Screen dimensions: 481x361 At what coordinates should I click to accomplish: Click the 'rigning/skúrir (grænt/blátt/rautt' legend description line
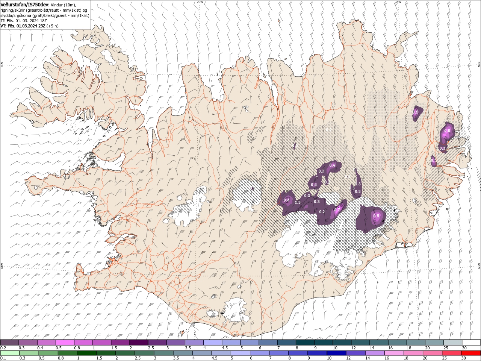pyautogui.click(x=44, y=10)
